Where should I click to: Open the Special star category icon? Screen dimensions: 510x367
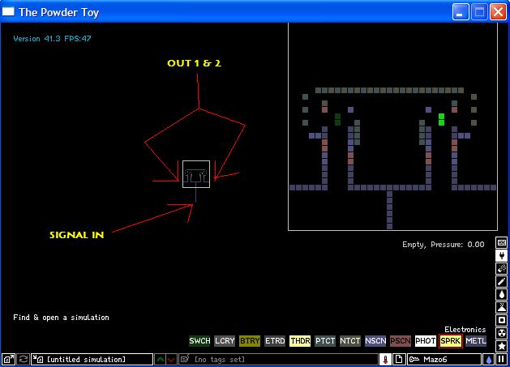[503, 346]
